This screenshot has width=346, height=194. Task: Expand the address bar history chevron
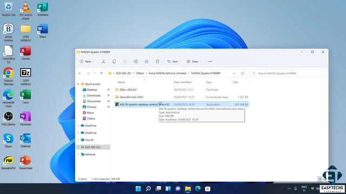click(x=234, y=73)
